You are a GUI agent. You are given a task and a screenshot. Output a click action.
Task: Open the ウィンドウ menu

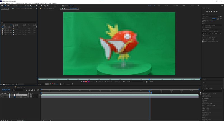pos(48,3)
